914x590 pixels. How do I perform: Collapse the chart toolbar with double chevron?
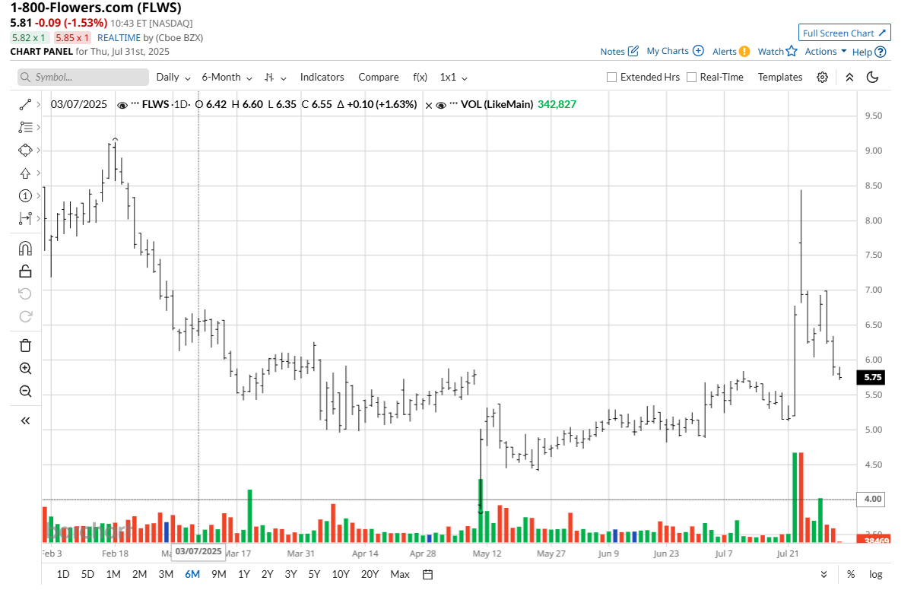pyautogui.click(x=849, y=78)
